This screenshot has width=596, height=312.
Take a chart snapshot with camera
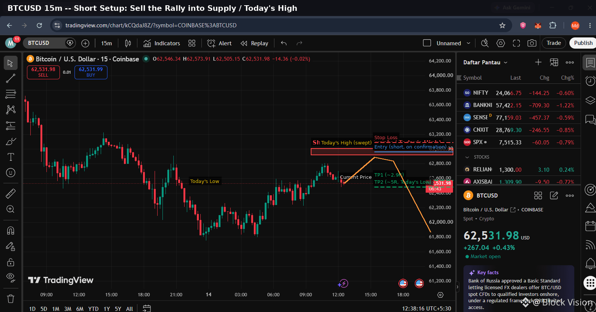click(x=532, y=43)
